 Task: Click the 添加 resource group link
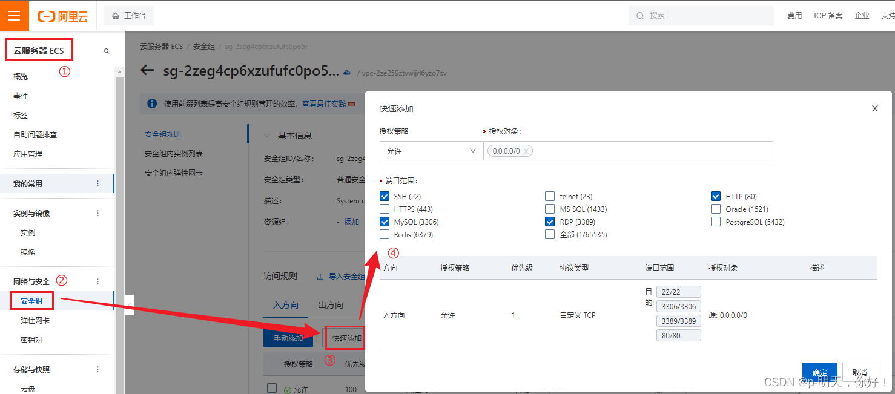tap(352, 222)
